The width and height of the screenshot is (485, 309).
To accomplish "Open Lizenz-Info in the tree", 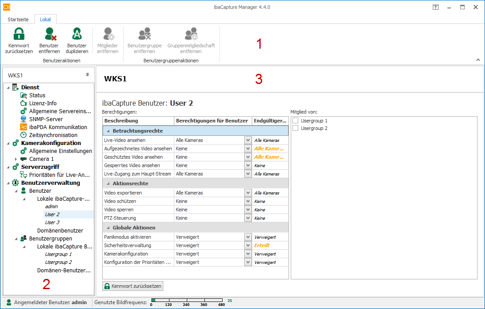I will tap(42, 103).
